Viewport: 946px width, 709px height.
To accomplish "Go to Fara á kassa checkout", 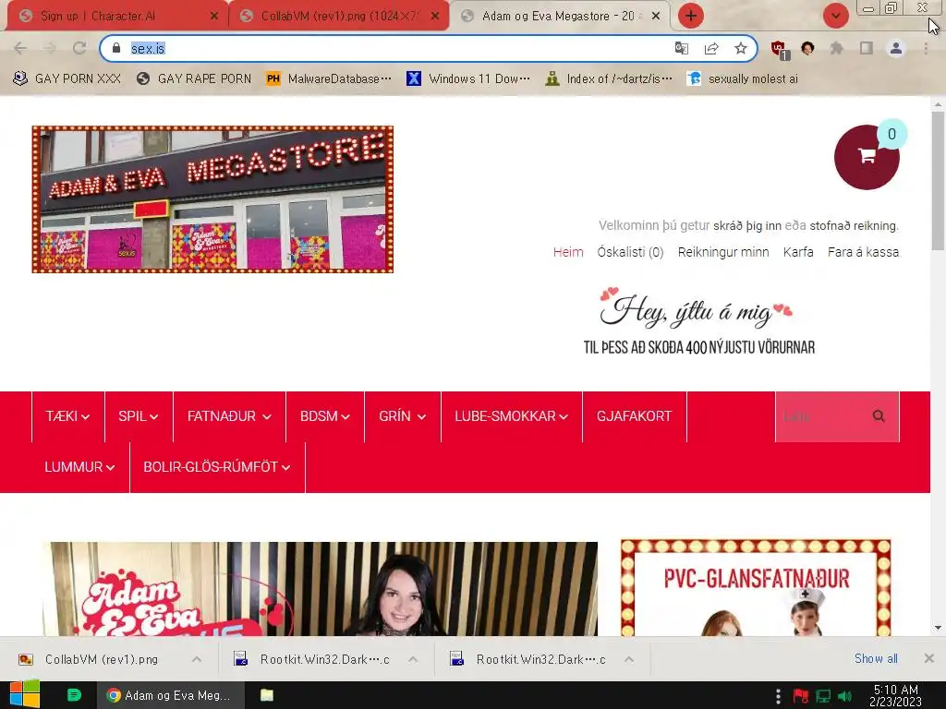I will click(864, 252).
